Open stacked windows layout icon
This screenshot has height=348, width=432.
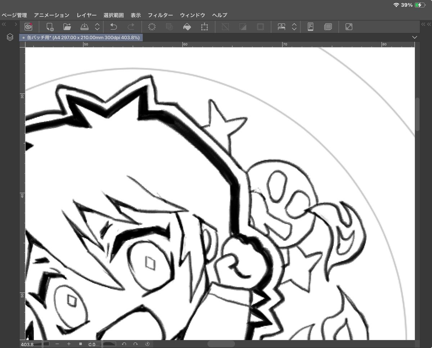pyautogui.click(x=328, y=27)
